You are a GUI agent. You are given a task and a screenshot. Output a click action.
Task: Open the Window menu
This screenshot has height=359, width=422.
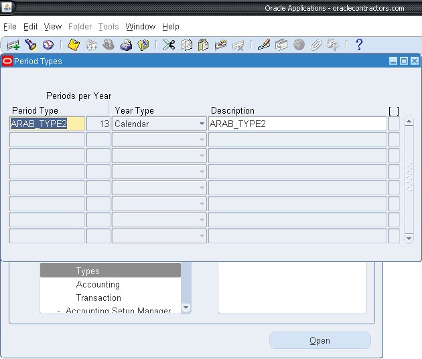[140, 27]
